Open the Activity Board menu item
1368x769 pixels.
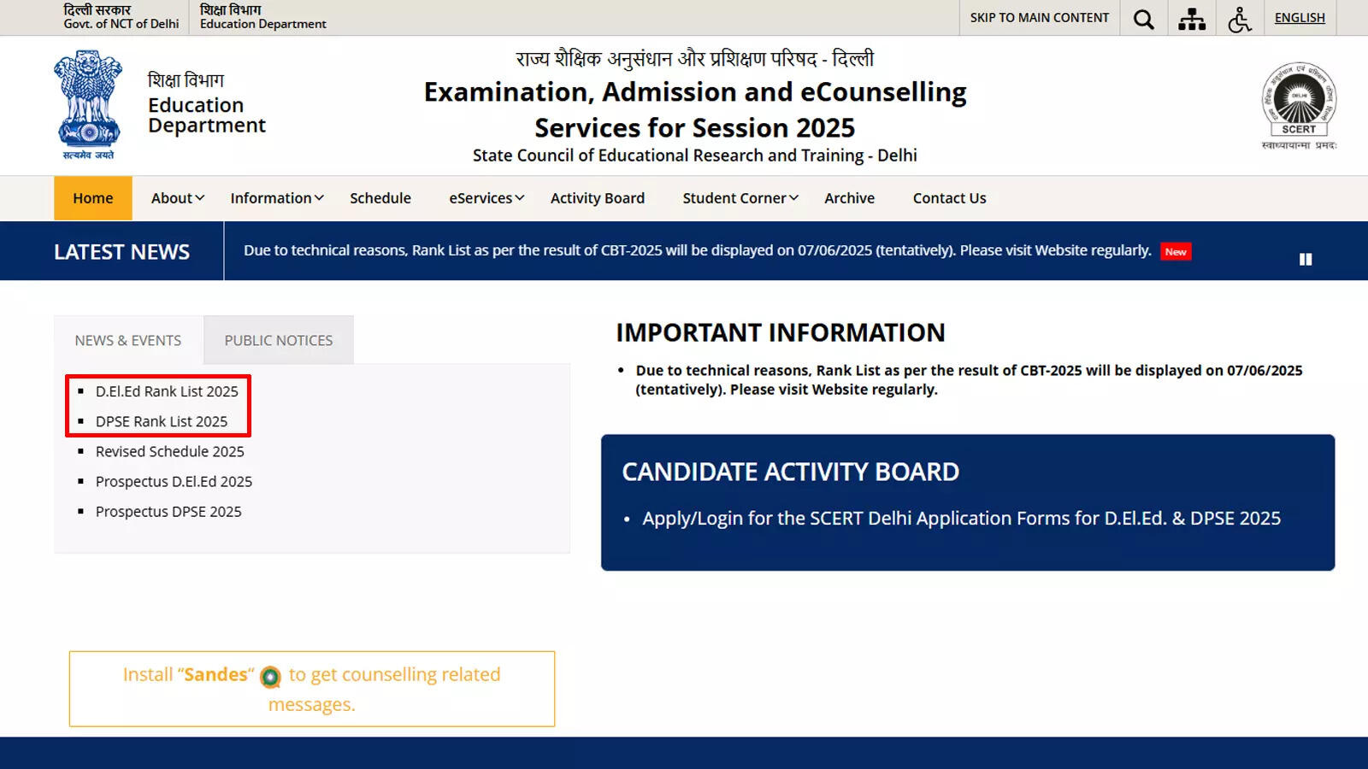click(x=598, y=197)
